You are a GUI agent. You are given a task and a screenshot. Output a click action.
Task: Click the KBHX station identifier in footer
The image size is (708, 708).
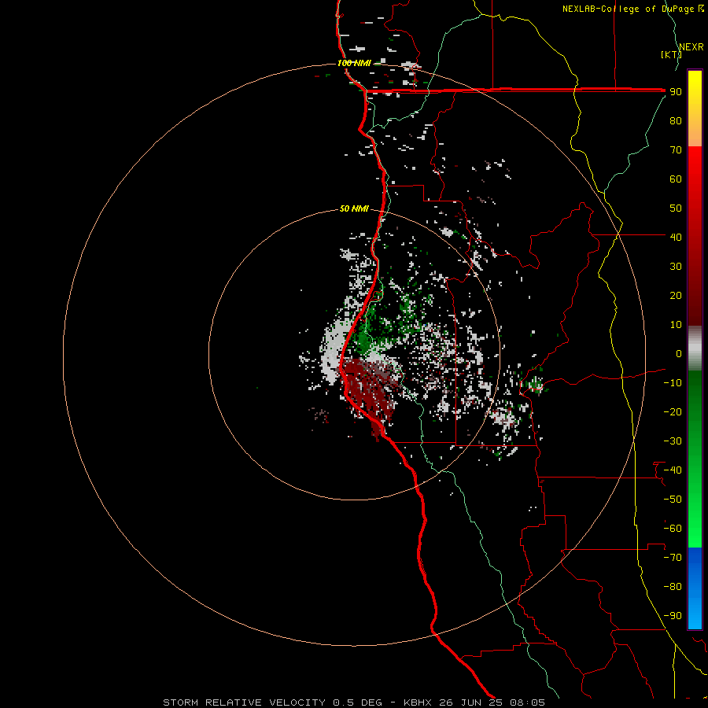click(x=417, y=702)
